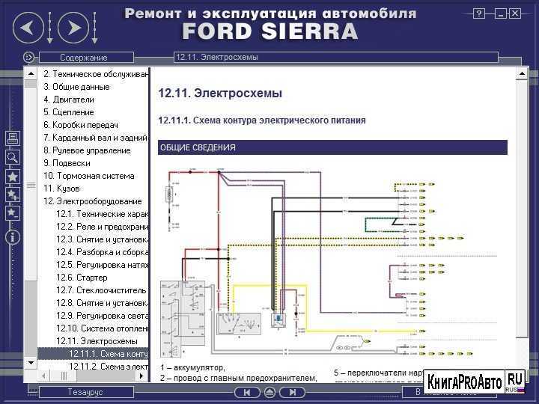Open 12.7. Стеклоочиститель section
Viewport: 539px width, 404px height.
[101, 290]
